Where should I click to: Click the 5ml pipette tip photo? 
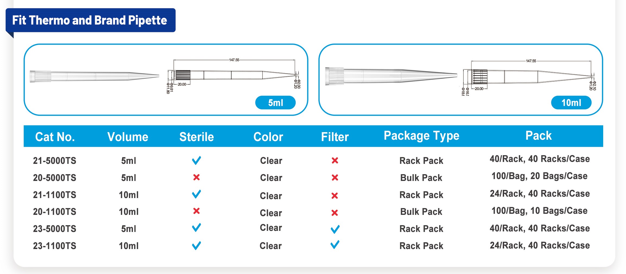(94, 76)
